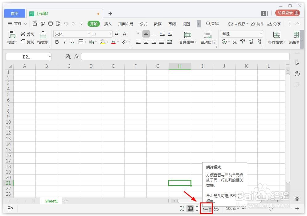Open the 数据 menu tab
Image resolution: width=307 pixels, height=216 pixels.
tap(158, 24)
